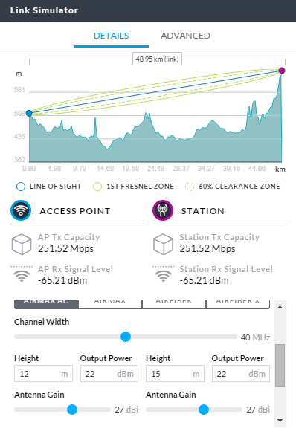296x443 pixels.
Task: Switch to the Advanced tab
Action: click(x=185, y=36)
